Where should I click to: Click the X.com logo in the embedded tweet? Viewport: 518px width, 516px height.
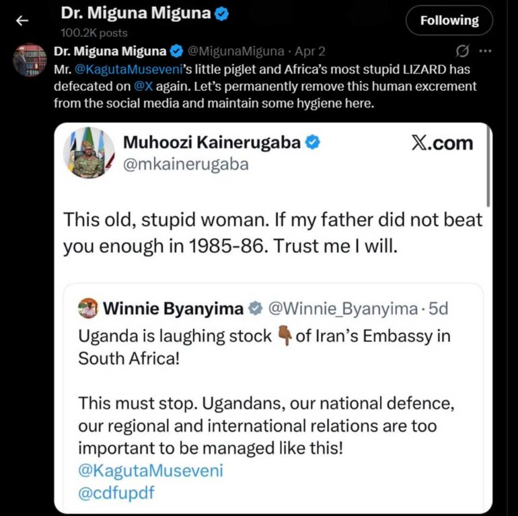pos(441,143)
